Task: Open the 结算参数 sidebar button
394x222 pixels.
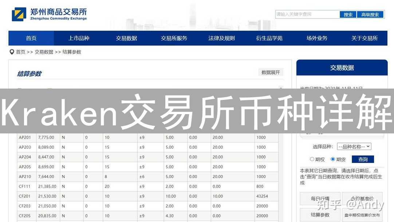Action: coord(320,215)
